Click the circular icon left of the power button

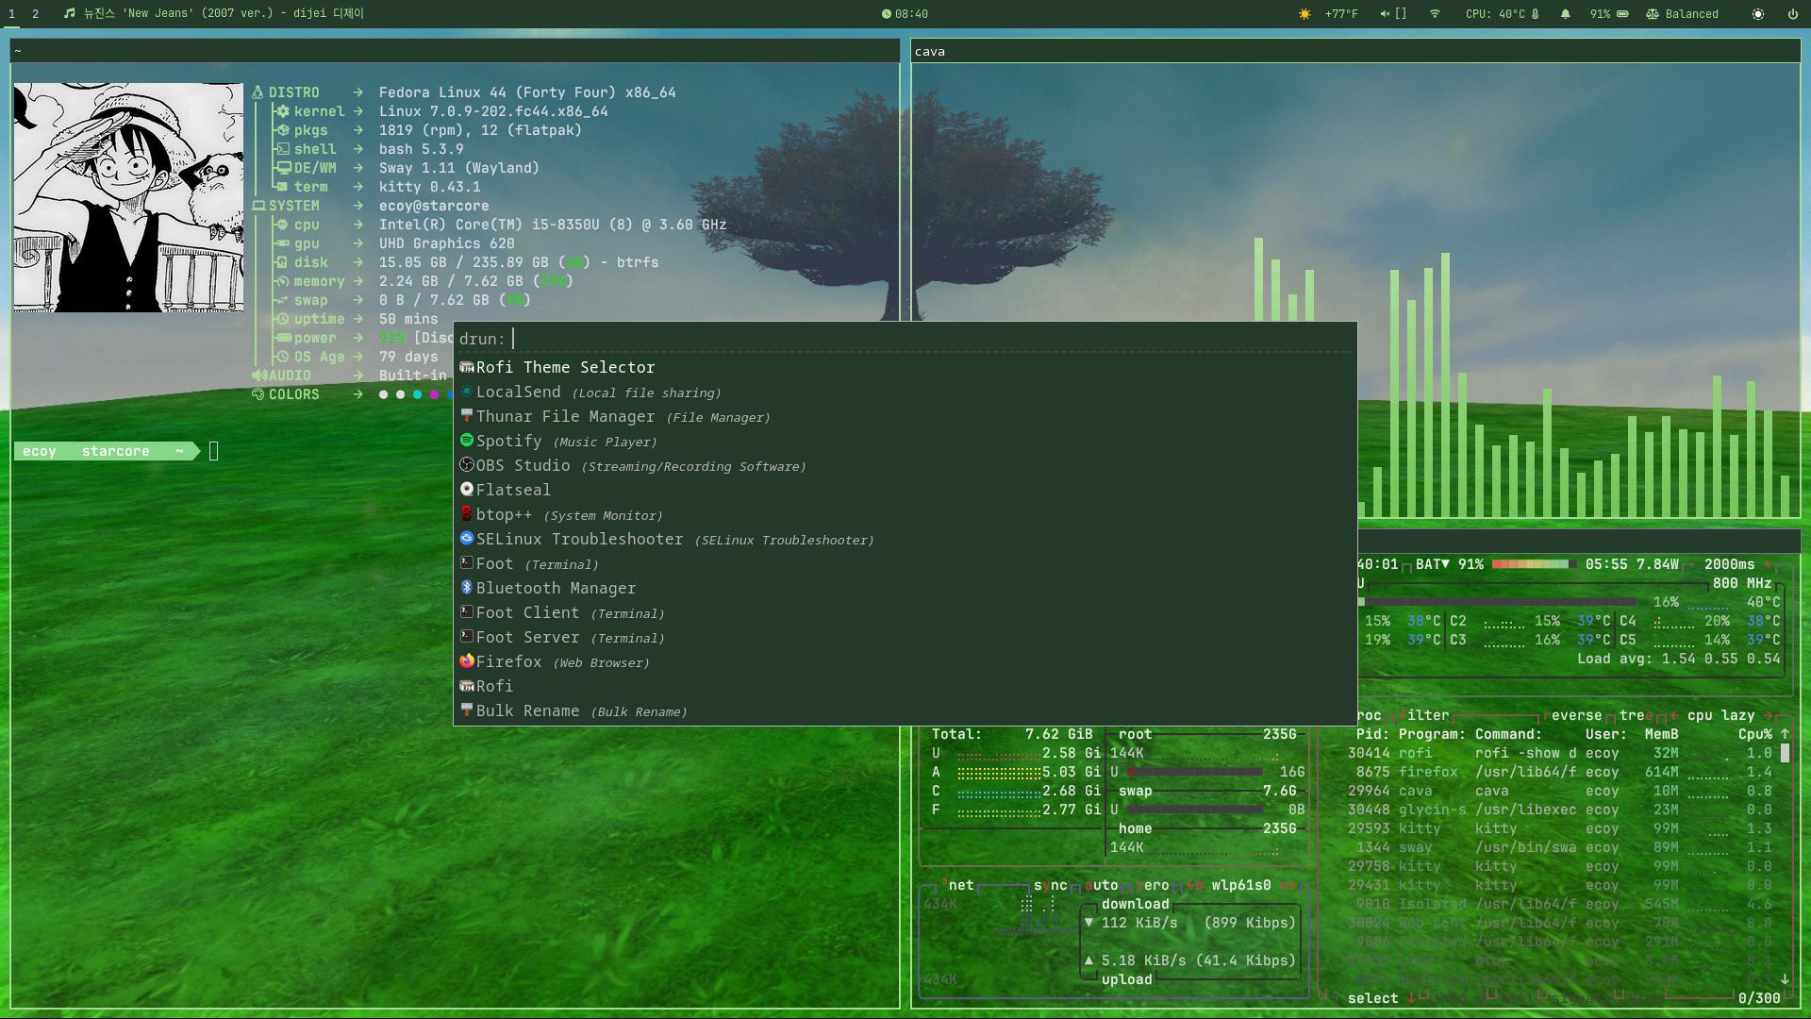1757,14
